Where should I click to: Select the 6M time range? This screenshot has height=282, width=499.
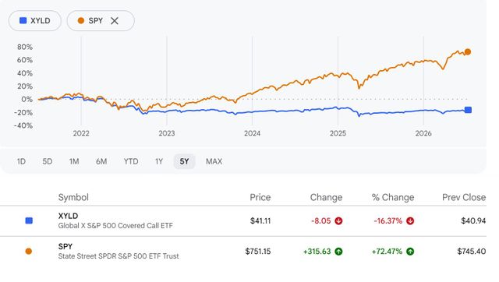click(x=101, y=161)
